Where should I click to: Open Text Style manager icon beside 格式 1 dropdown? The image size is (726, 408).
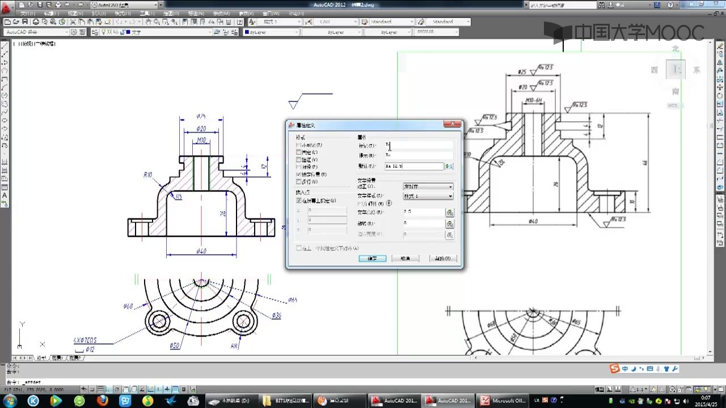252,22
